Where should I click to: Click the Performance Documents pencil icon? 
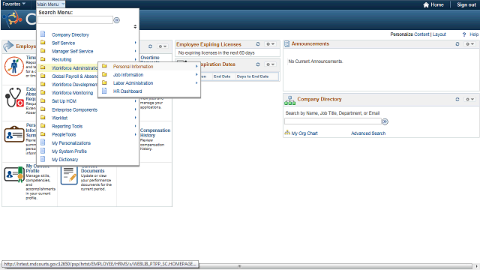click(x=69, y=175)
